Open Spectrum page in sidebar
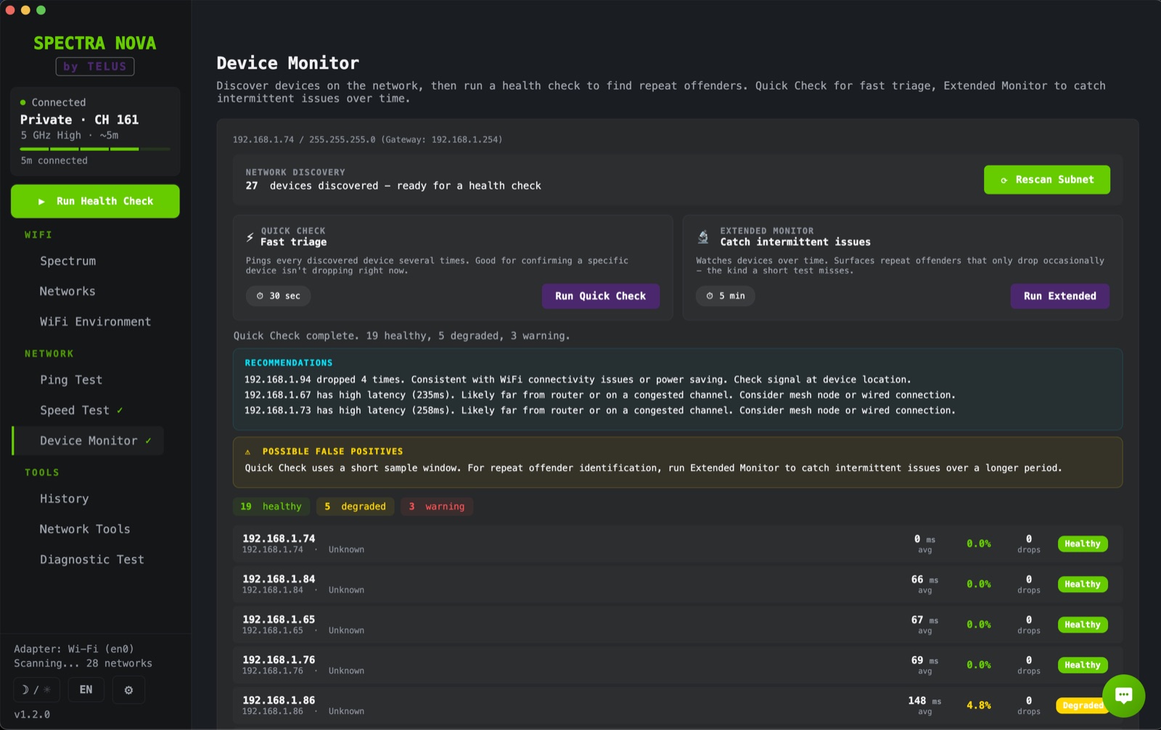The image size is (1161, 730). [68, 261]
